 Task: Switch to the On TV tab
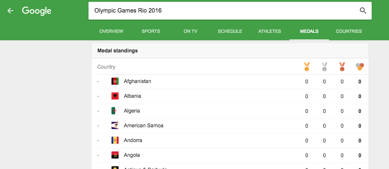point(190,31)
